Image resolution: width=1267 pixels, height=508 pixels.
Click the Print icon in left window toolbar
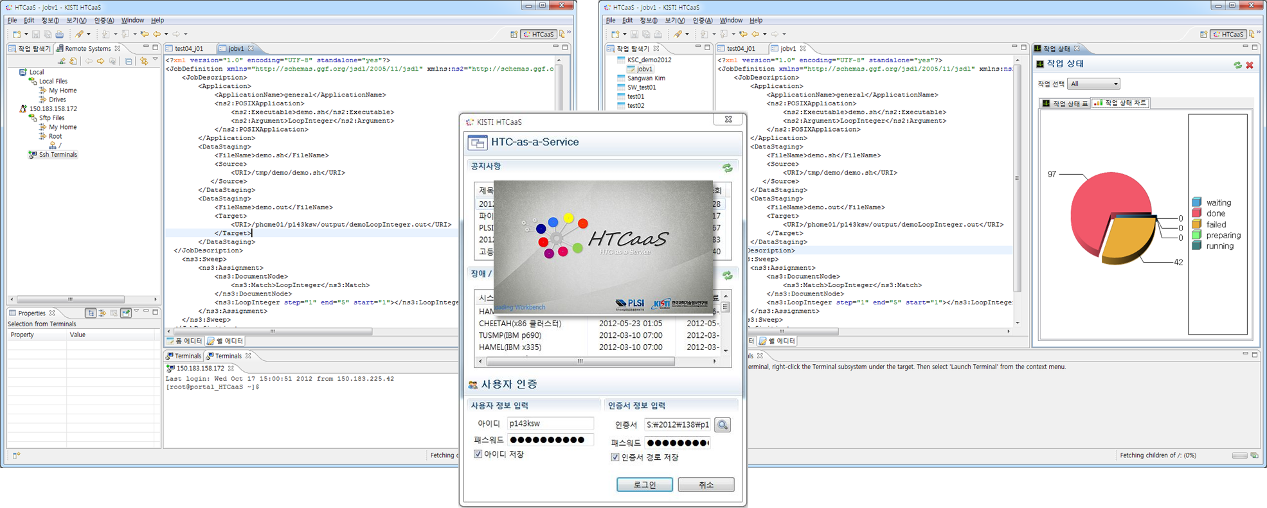[x=60, y=34]
